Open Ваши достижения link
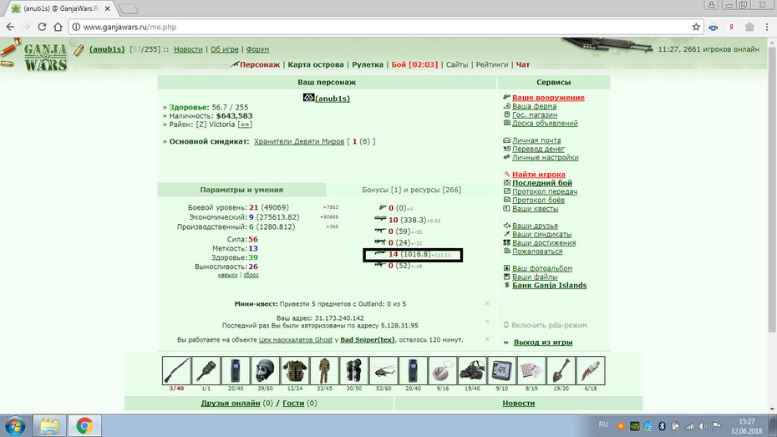 point(544,243)
